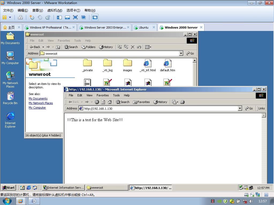Viewport: 274px width, 205px height.
Task: Click the Windows 2000 Start button
Action: point(8,188)
